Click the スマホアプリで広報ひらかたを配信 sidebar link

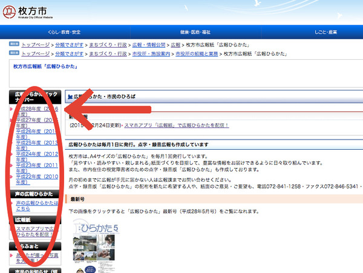pos(38,233)
